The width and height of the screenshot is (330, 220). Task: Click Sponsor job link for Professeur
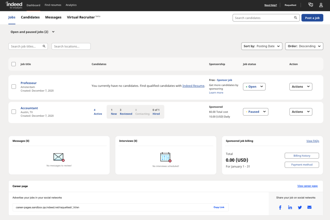point(224,80)
